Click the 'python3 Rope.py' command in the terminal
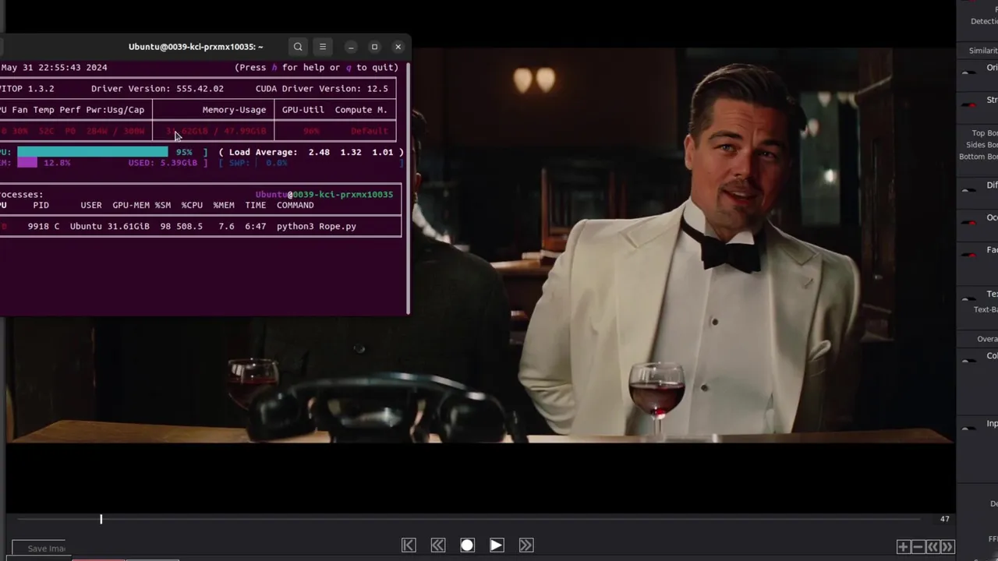 (x=317, y=227)
